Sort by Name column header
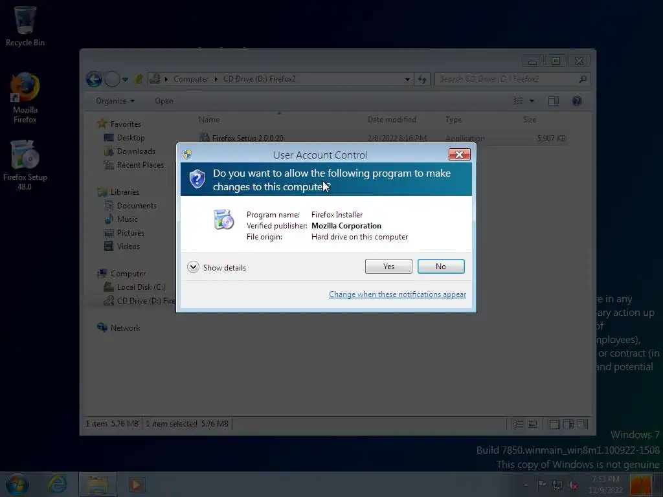Viewport: 663px width, 497px height. [x=209, y=120]
